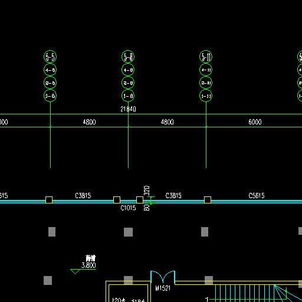The width and height of the screenshot is (302, 302).
Task: Select yellow column square below 5-11 axis
Action: click(208, 200)
